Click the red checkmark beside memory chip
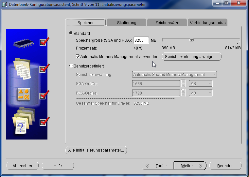The height and width of the screenshot is (177, 249). click(x=44, y=41)
